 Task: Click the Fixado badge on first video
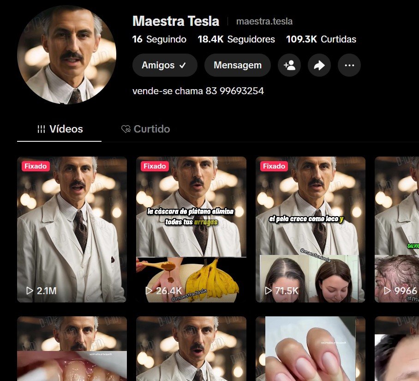coord(36,166)
